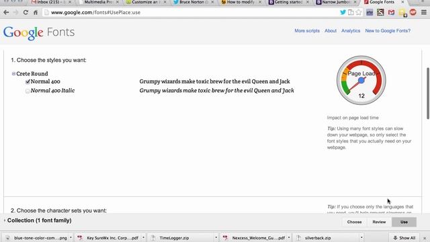
Task: Click the Use button
Action: coord(404,222)
